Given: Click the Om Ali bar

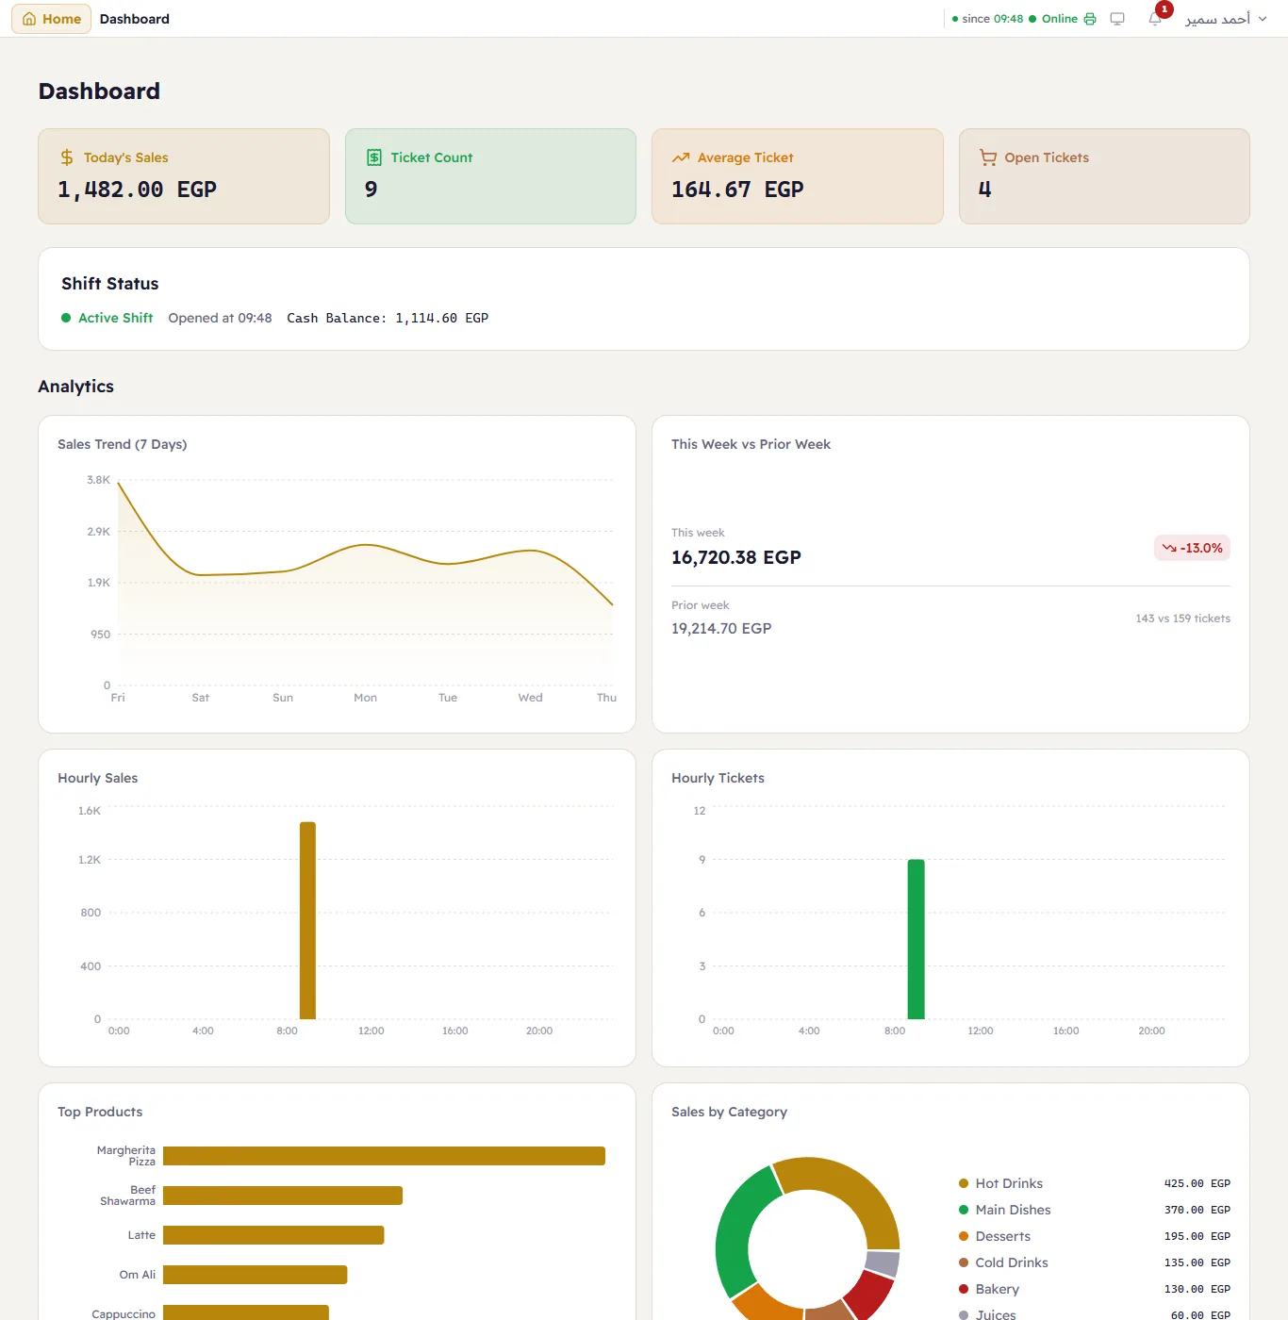Looking at the screenshot, I should tap(256, 1275).
